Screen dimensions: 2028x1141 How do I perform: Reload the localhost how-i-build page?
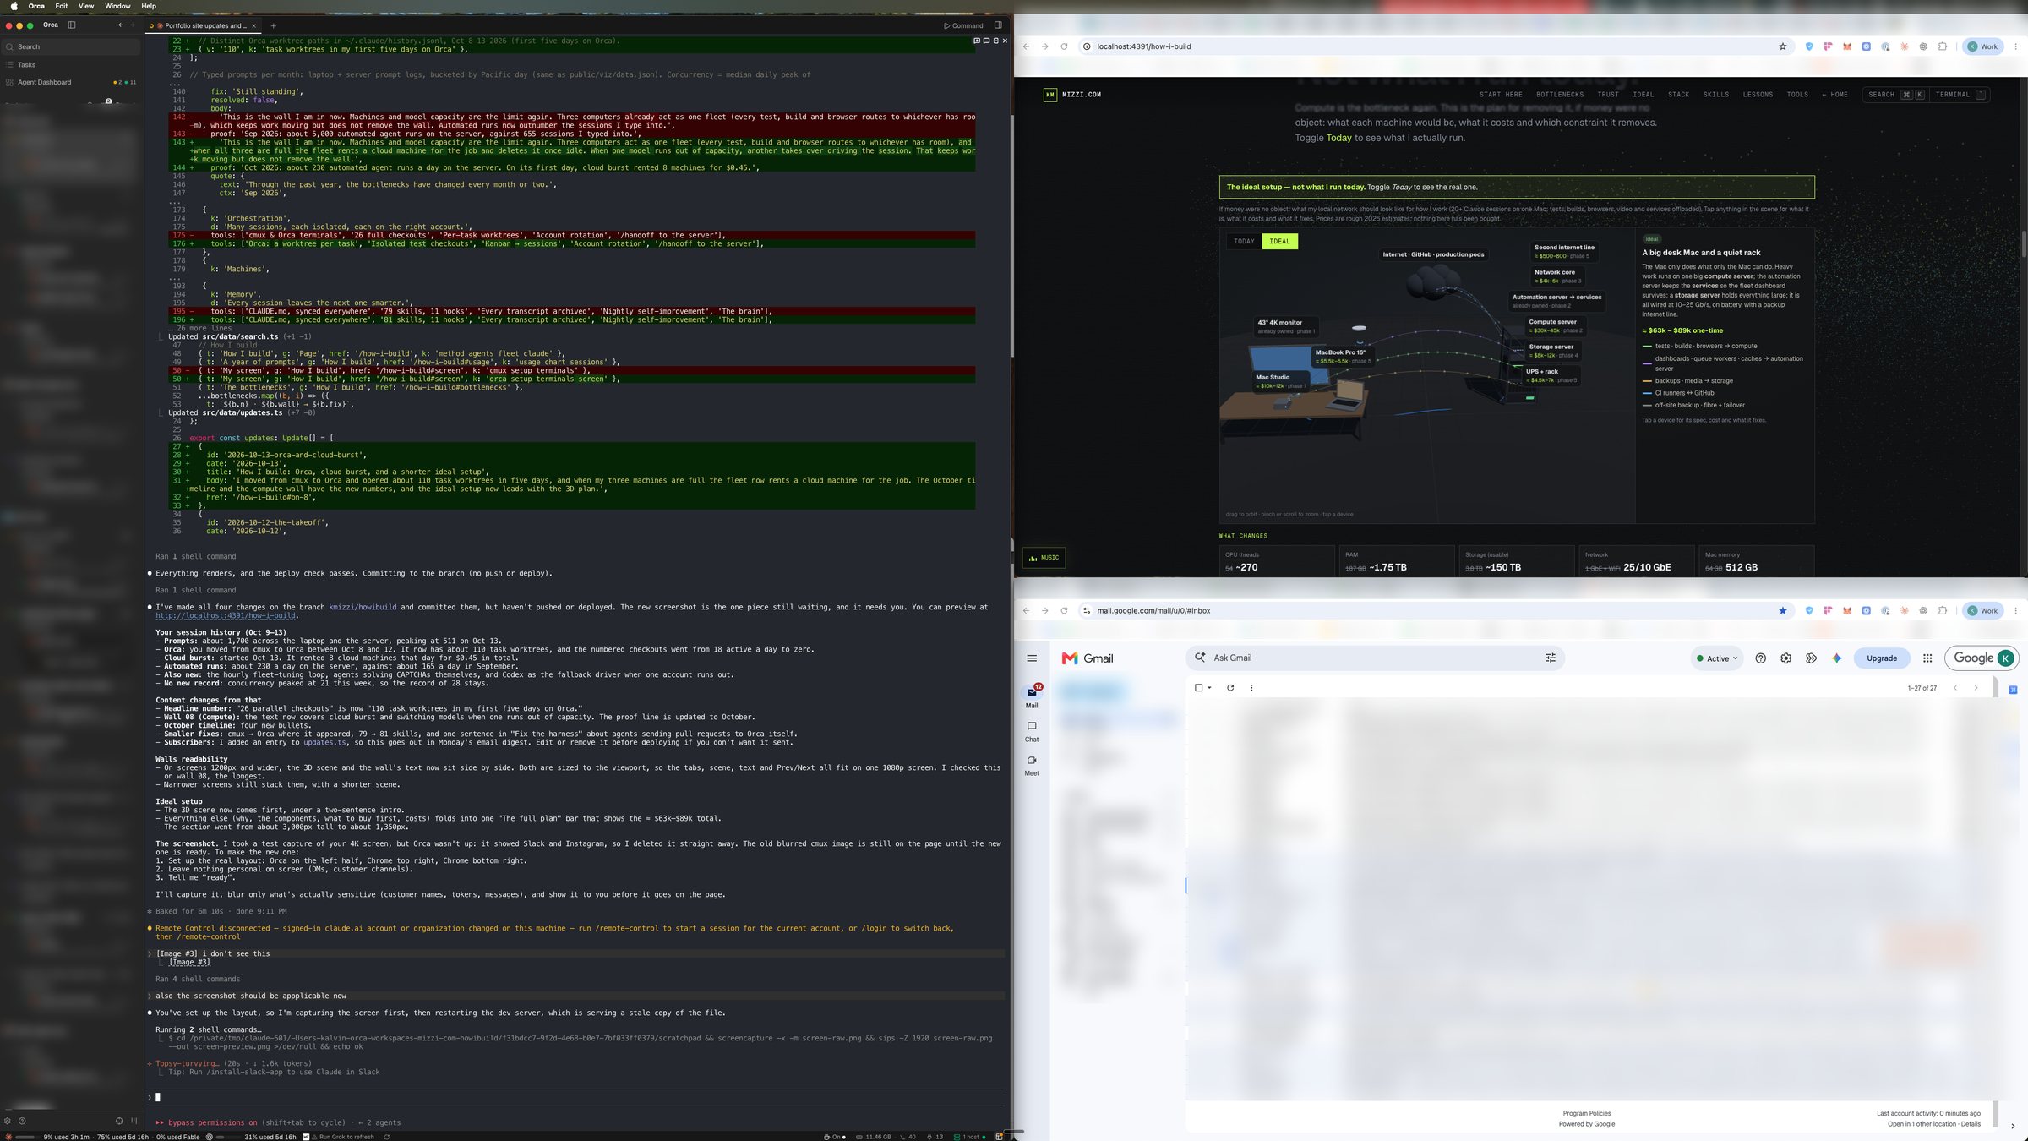(x=1064, y=46)
